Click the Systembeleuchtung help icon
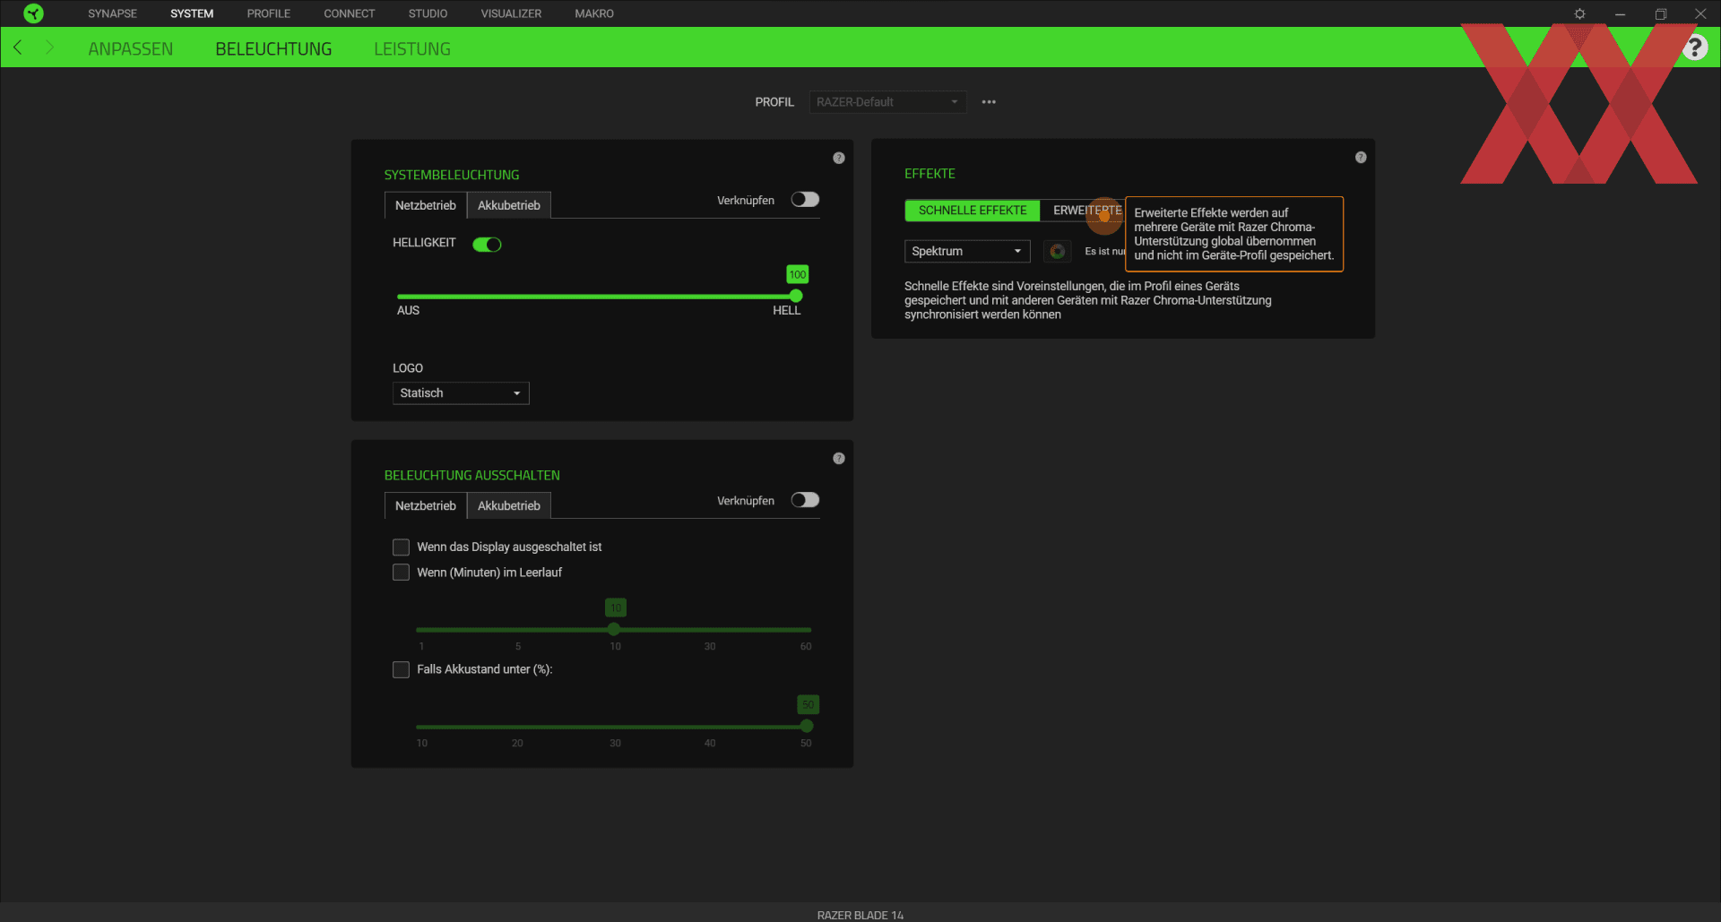Screen dimensions: 1721x922 point(839,158)
